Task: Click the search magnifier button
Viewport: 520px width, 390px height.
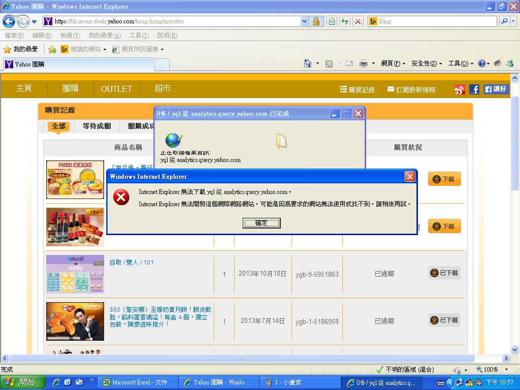Action: (504, 21)
